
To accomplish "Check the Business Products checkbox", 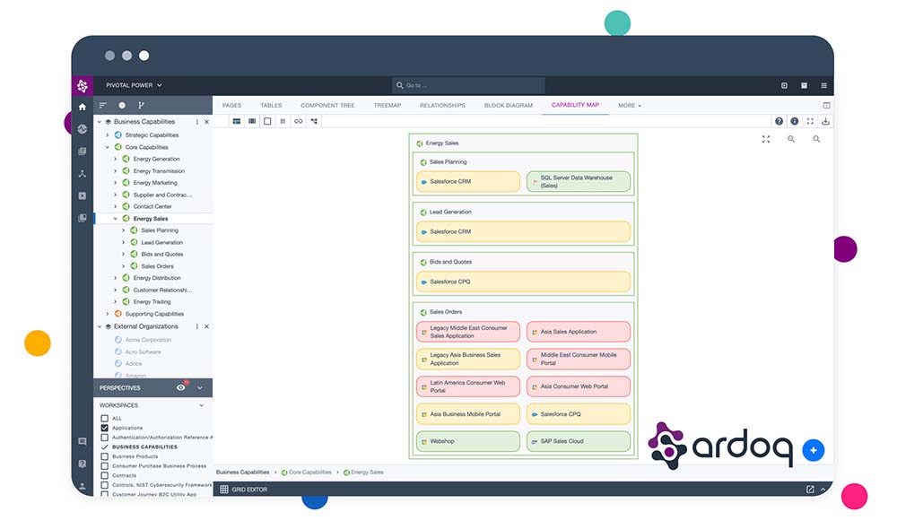I will point(104,457).
